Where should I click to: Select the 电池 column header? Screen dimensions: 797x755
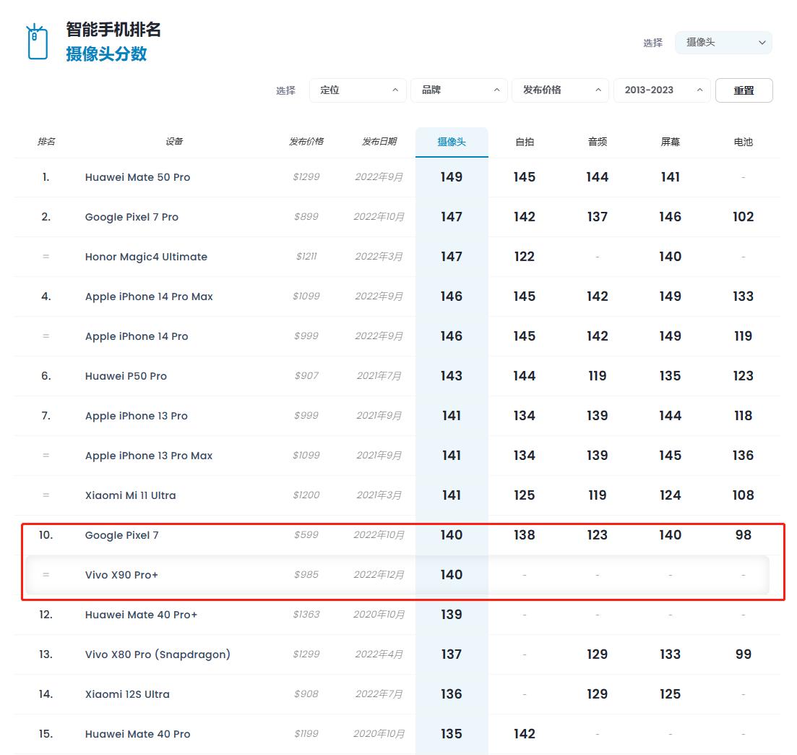coord(743,142)
